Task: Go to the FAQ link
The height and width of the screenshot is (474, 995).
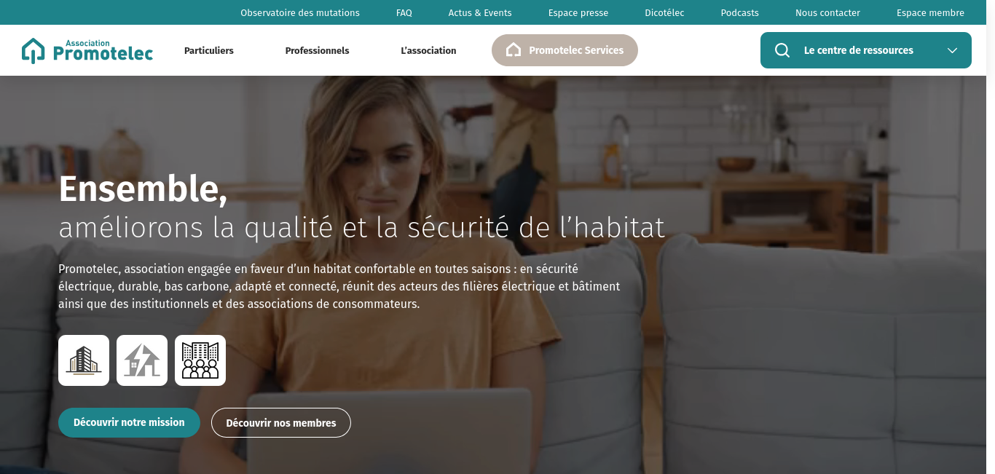Action: coord(404,12)
